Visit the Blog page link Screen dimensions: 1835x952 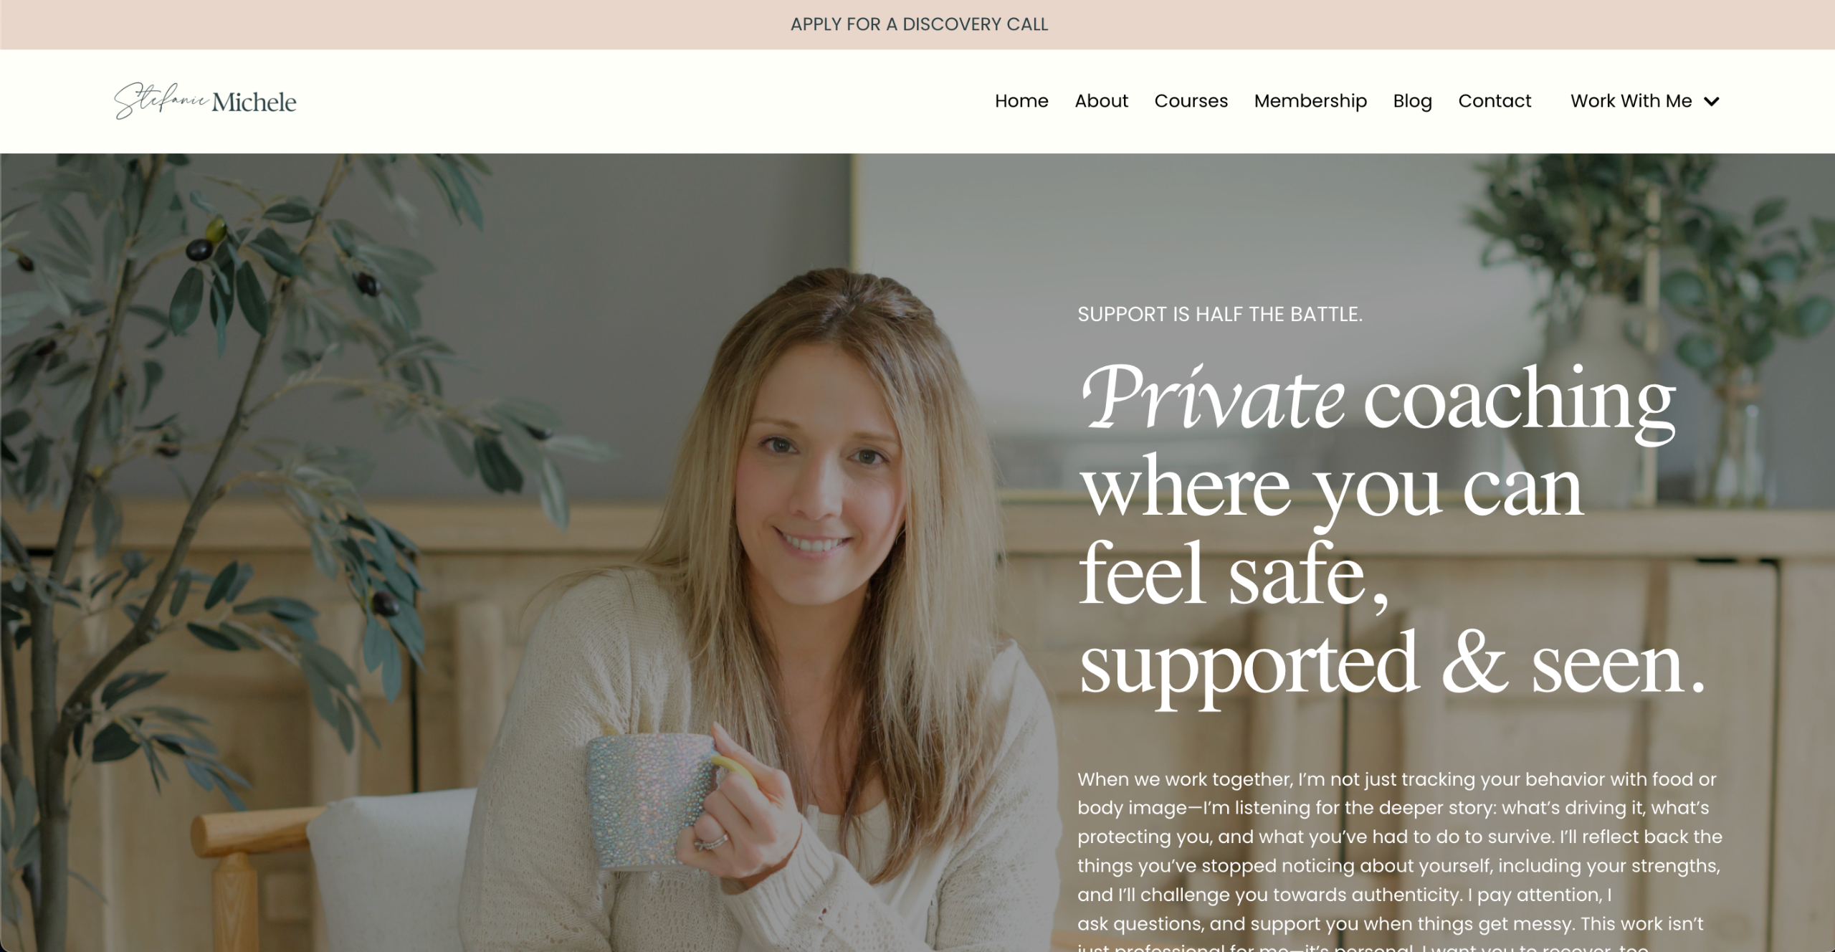tap(1412, 101)
